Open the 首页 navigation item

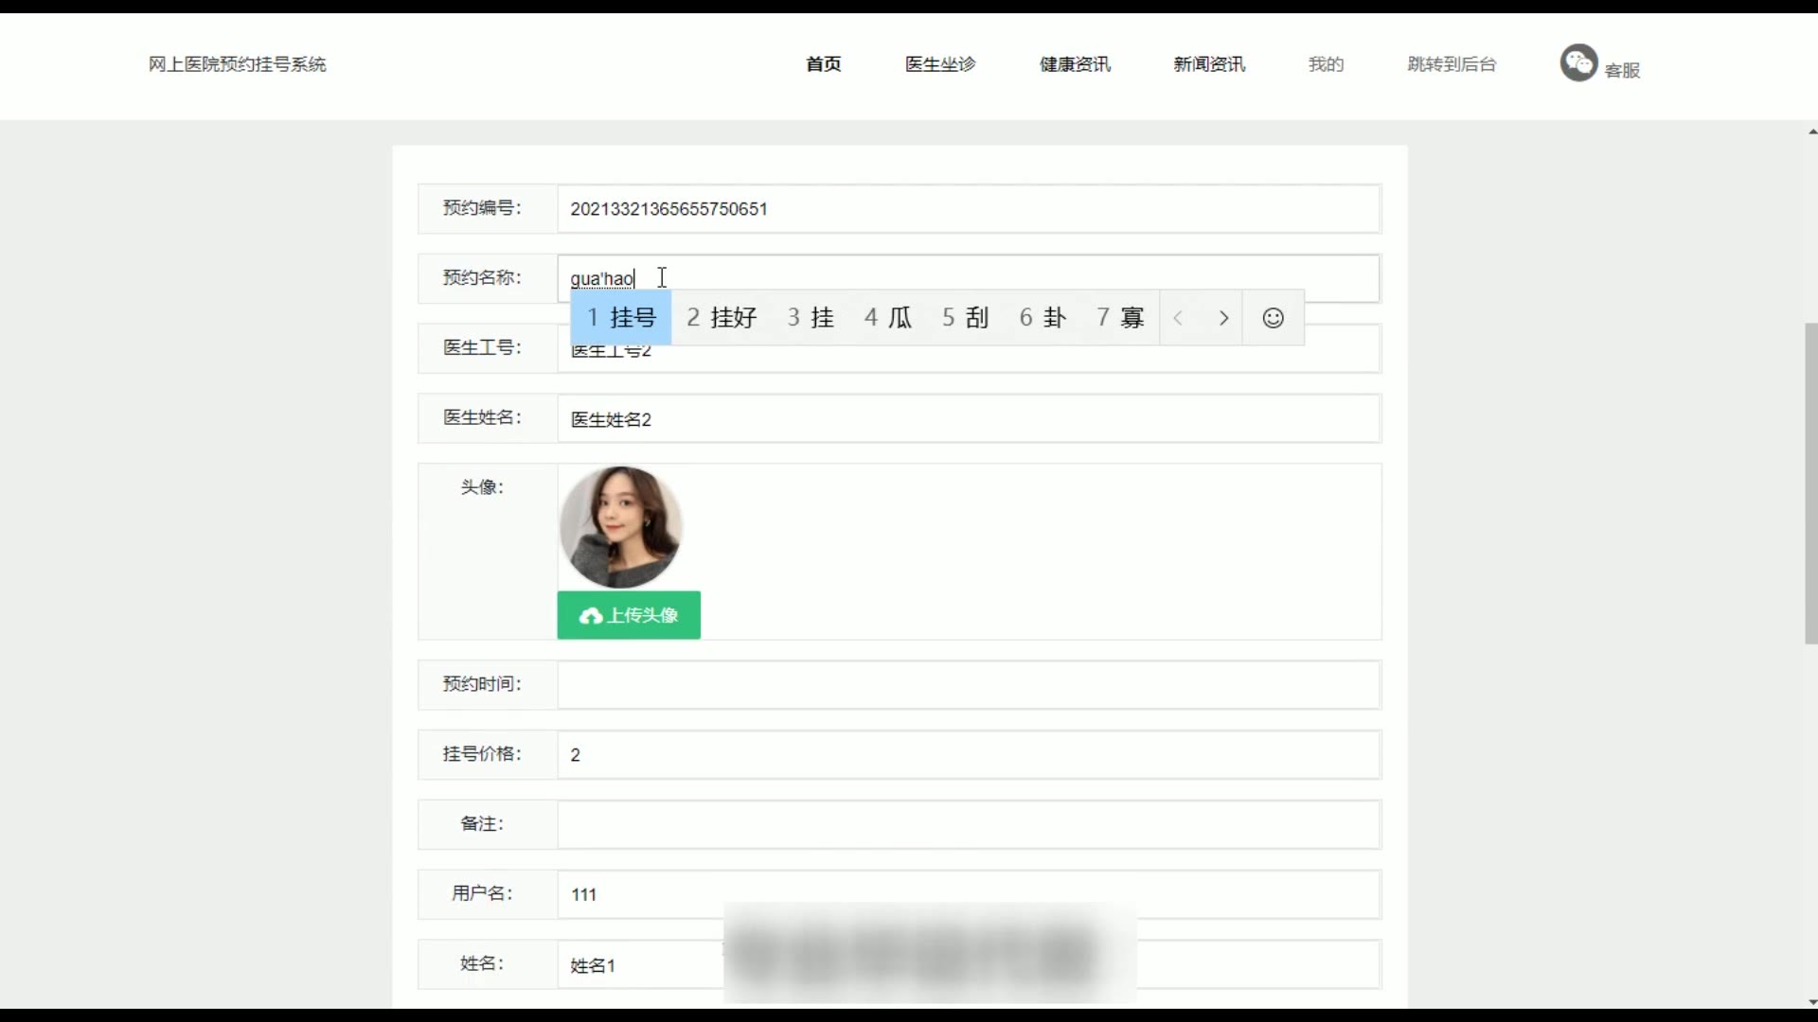point(823,64)
